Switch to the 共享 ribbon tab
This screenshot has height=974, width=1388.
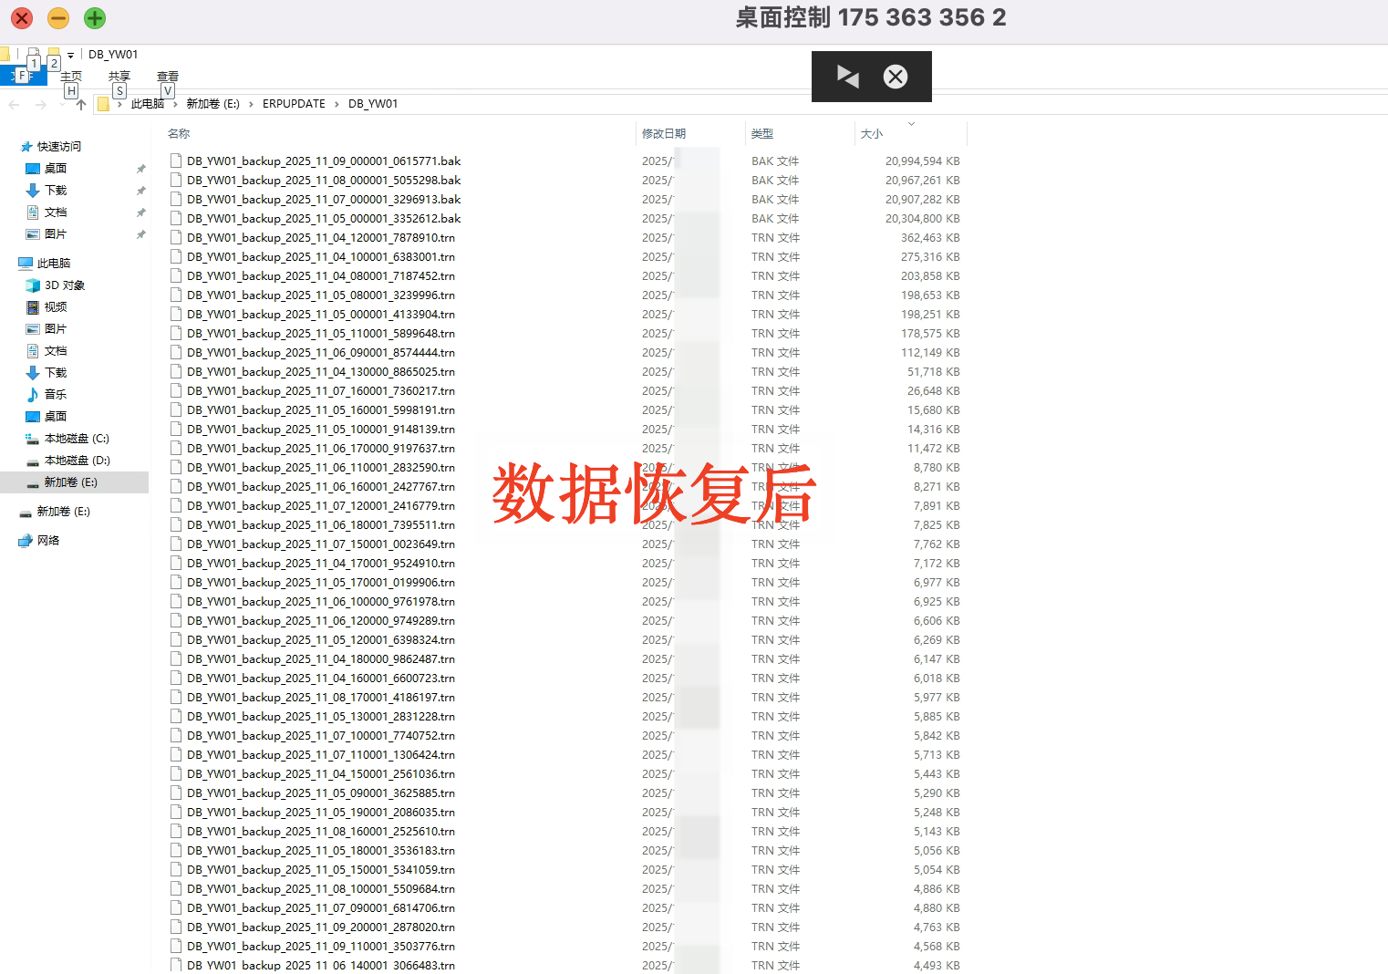(119, 77)
